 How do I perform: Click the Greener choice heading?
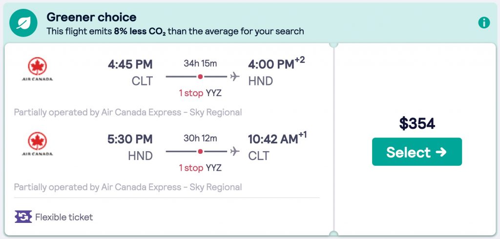pyautogui.click(x=92, y=17)
